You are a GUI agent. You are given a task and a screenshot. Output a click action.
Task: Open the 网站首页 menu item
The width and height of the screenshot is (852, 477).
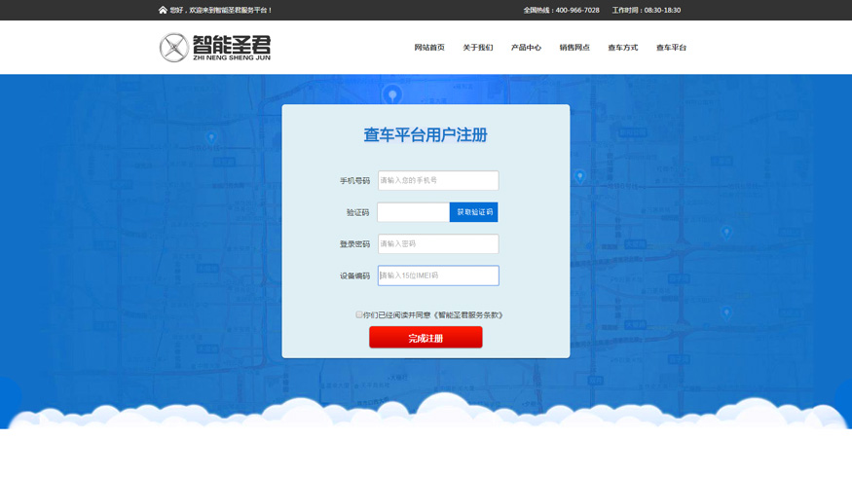[x=428, y=48]
